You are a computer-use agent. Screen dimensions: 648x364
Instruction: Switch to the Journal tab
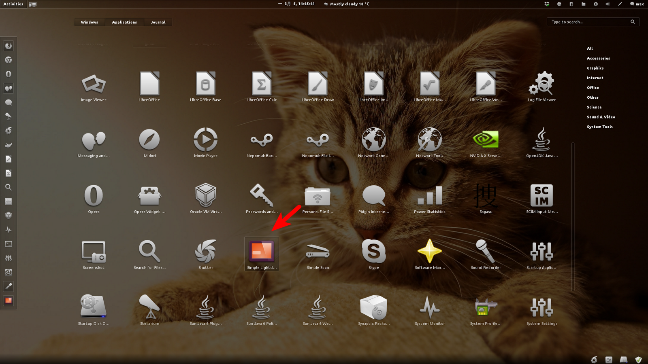tap(158, 22)
